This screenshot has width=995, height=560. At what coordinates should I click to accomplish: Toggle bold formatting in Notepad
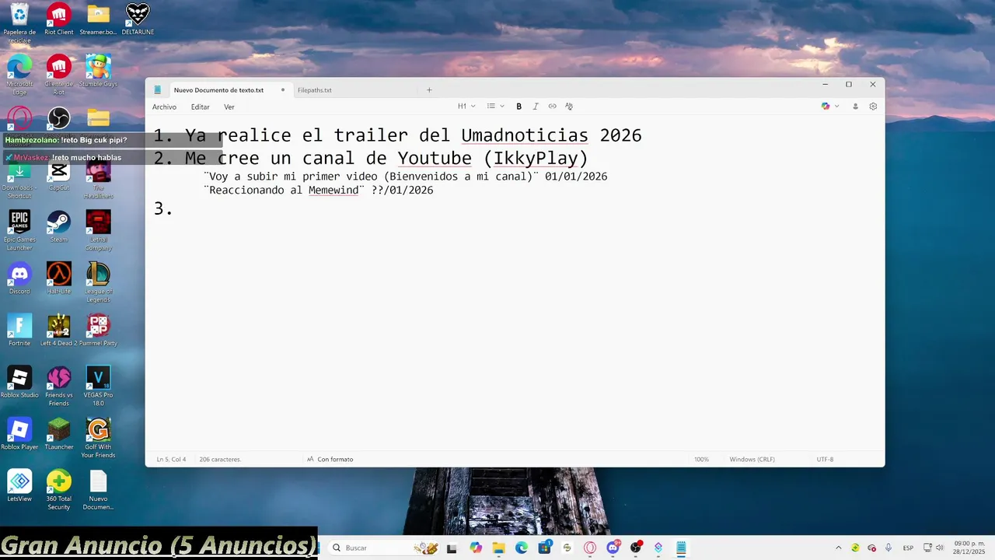[x=518, y=107]
